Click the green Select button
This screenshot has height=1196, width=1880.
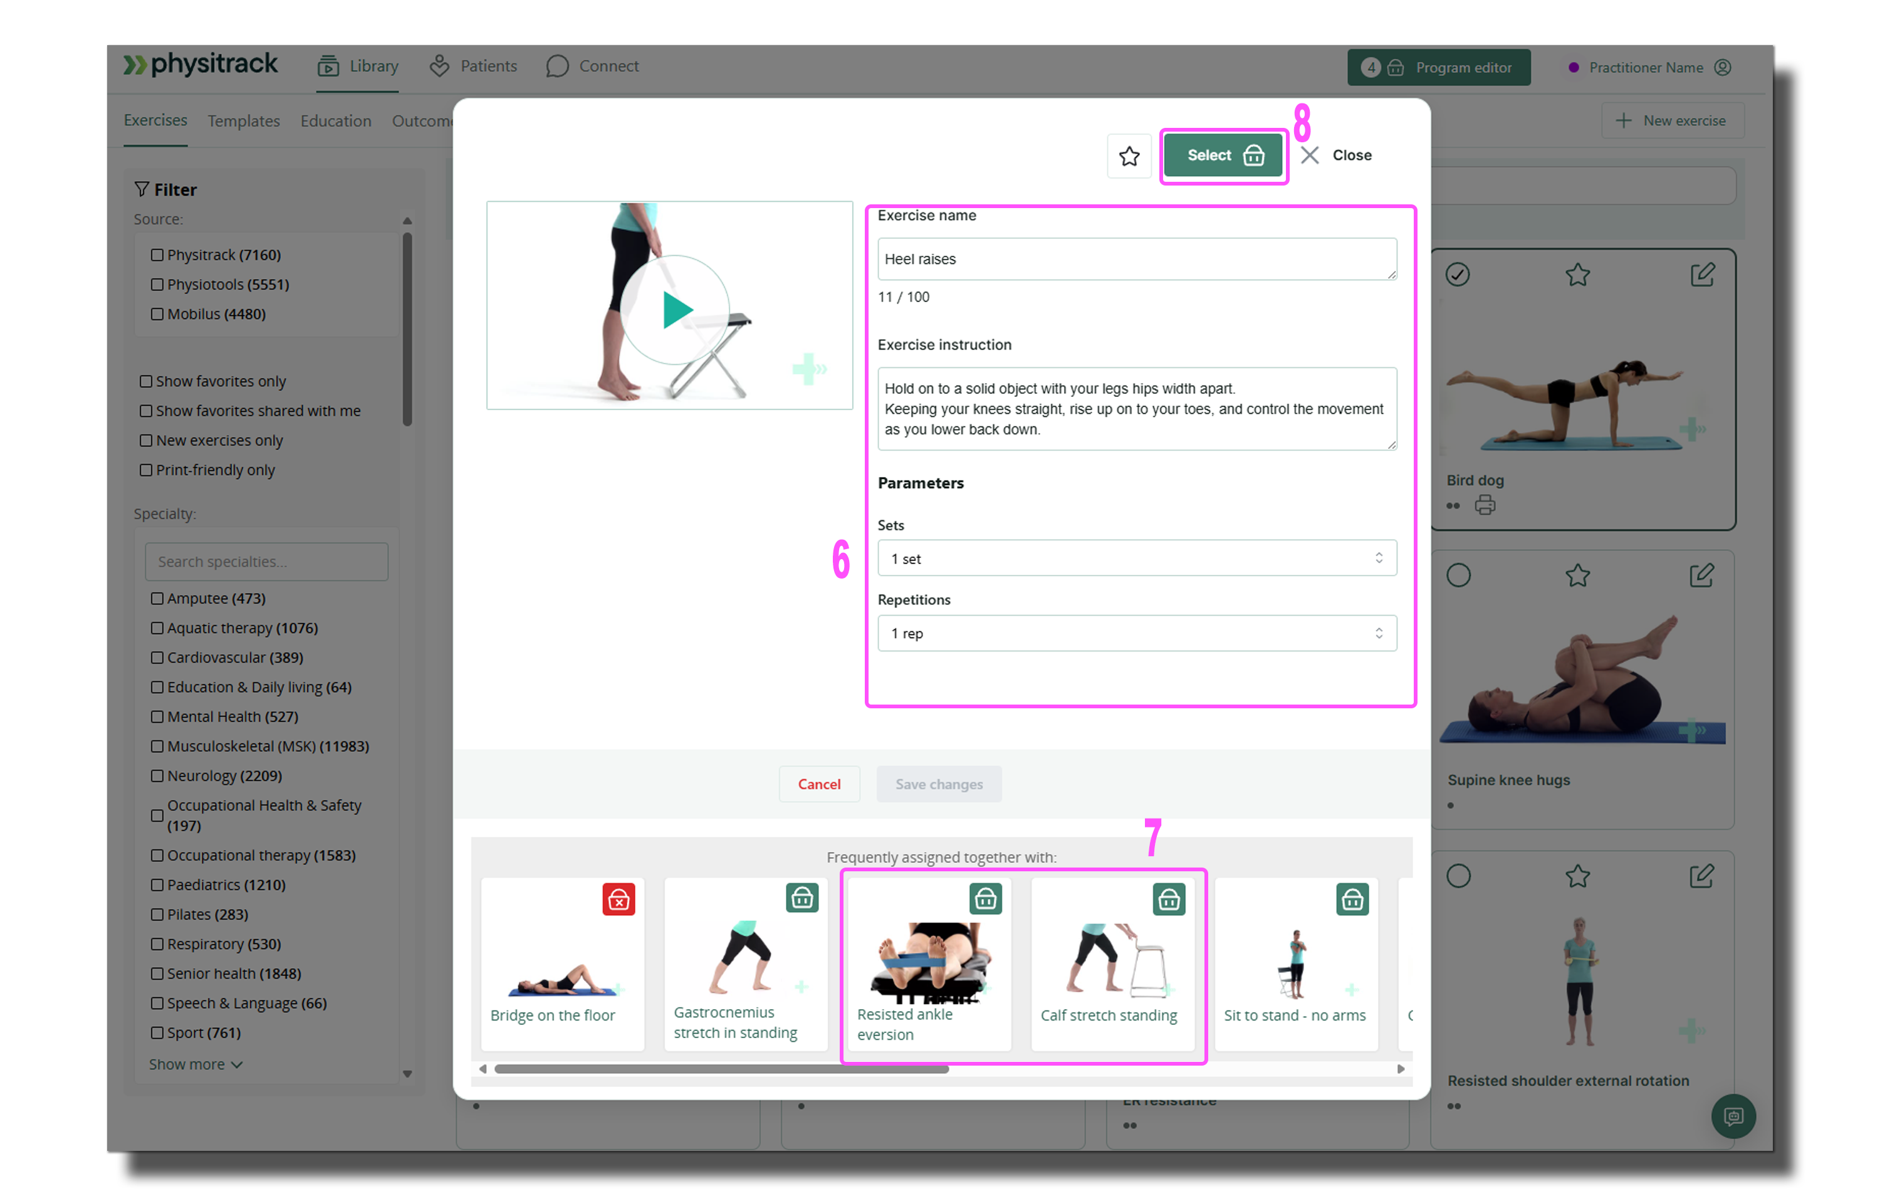1223,155
